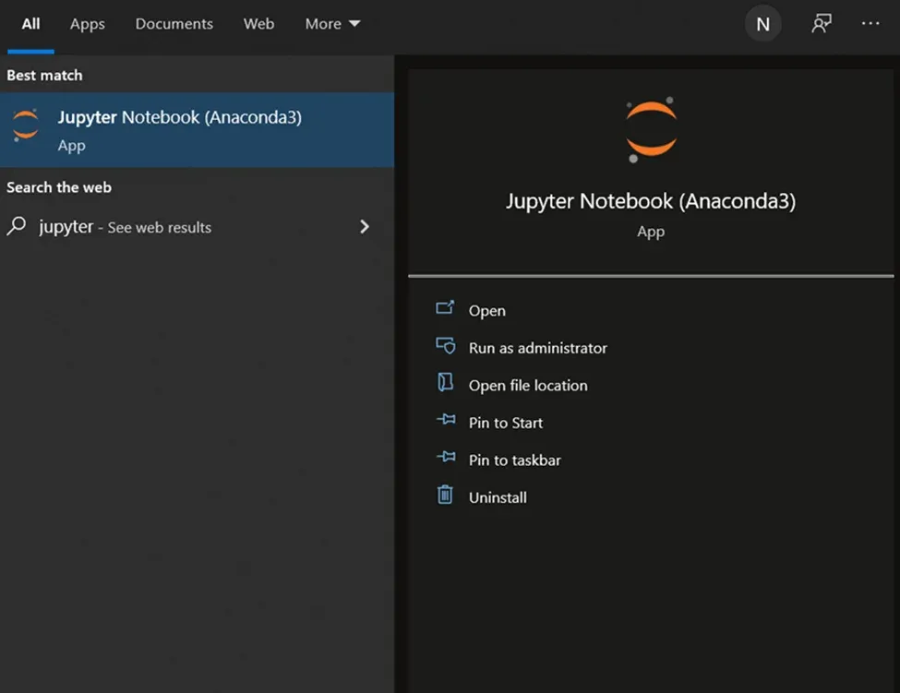Click the large Jupyter icon in preview pane
This screenshot has width=900, height=693.
(x=651, y=129)
